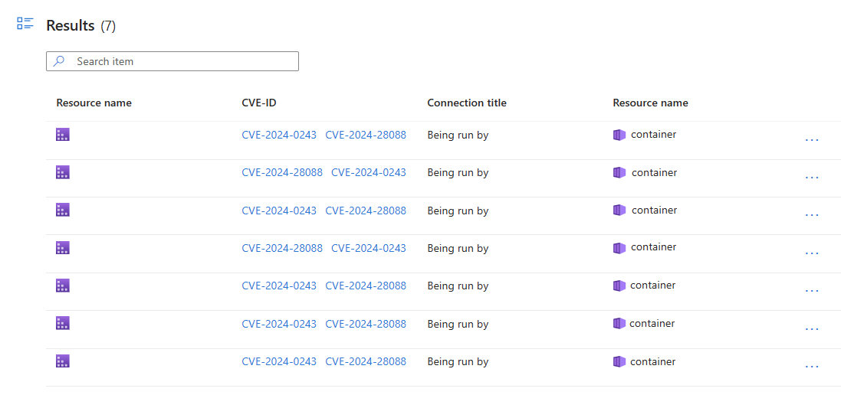
Task: Click the Connection title column header
Action: (x=467, y=103)
